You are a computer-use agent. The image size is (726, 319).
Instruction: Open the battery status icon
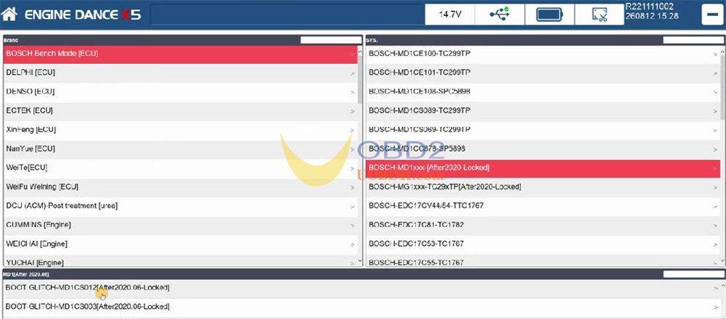click(550, 14)
